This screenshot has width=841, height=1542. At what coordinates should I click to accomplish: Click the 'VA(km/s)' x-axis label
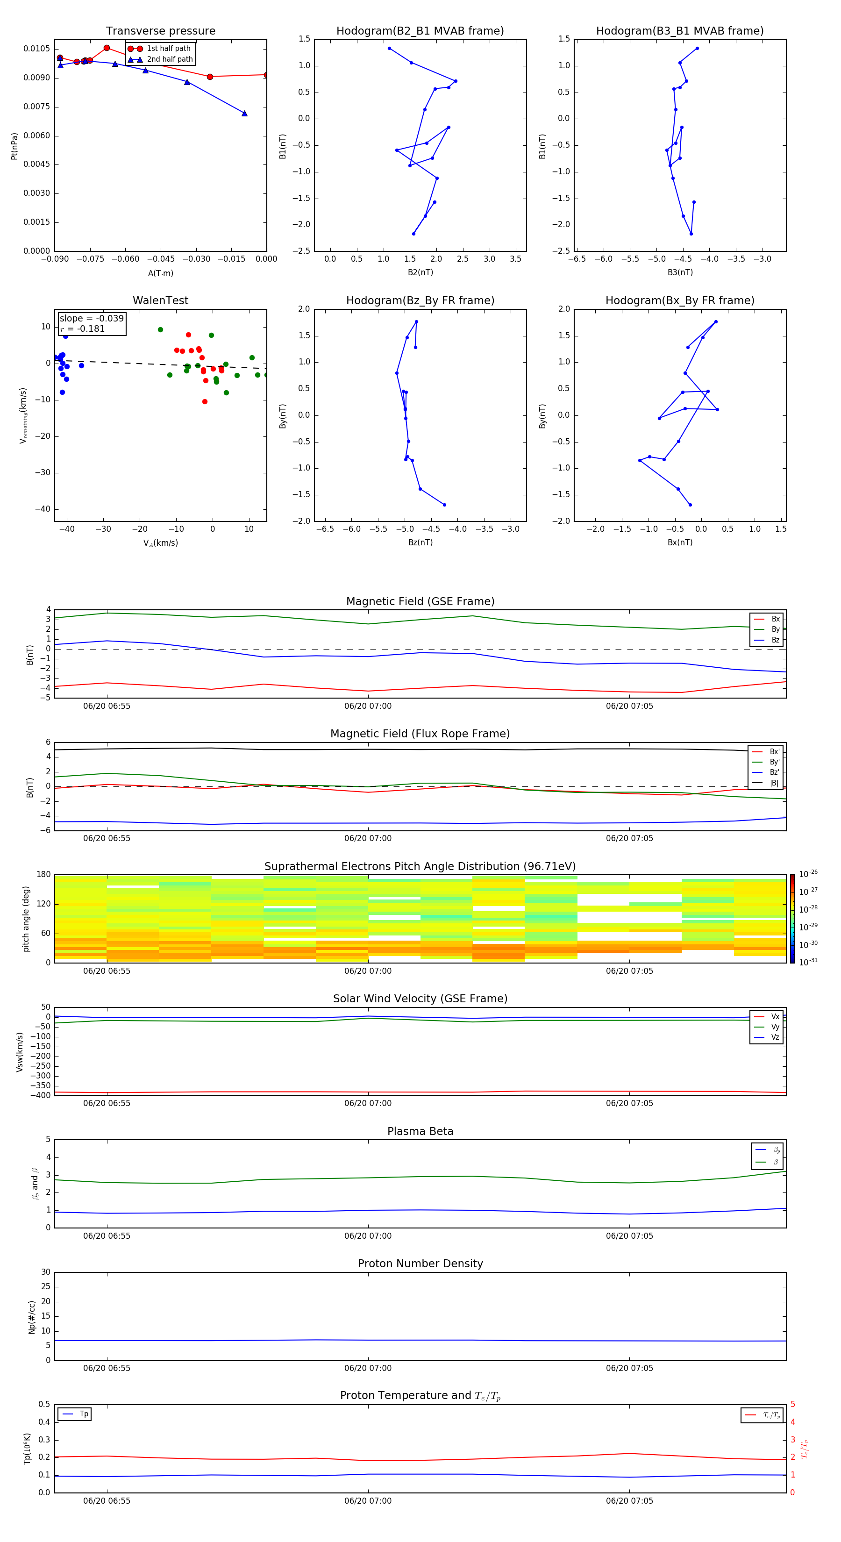(x=160, y=543)
